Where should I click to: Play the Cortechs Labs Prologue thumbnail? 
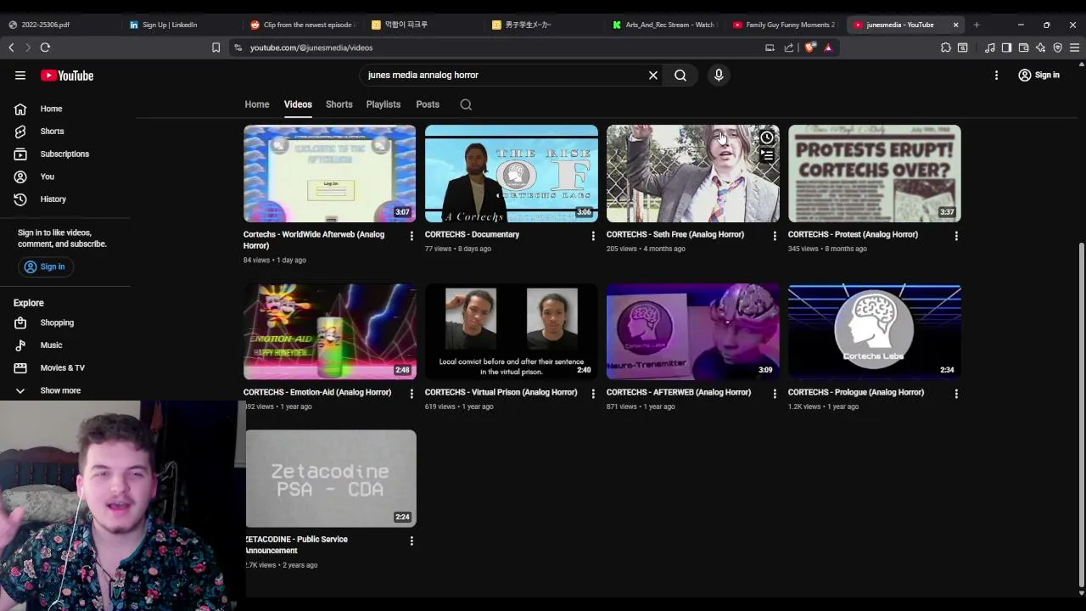[875, 332]
